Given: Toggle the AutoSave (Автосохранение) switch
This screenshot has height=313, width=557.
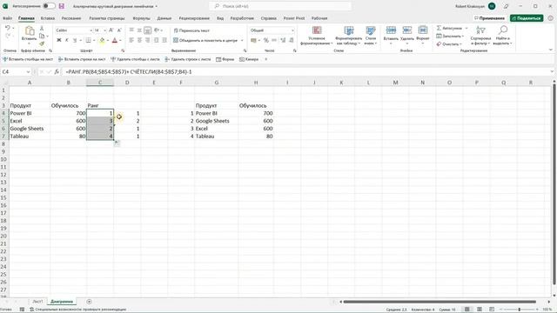Looking at the screenshot, I should click(49, 6).
